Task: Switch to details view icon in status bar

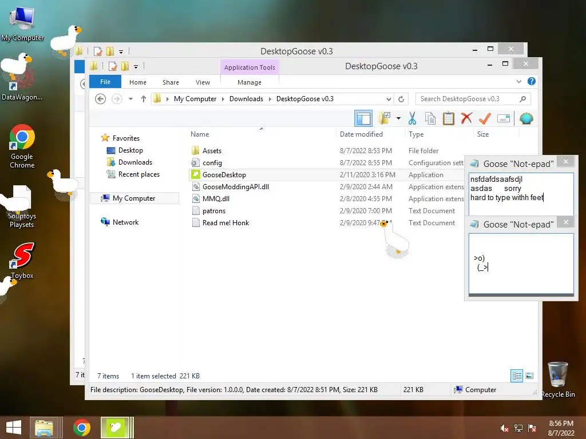Action: 517,376
